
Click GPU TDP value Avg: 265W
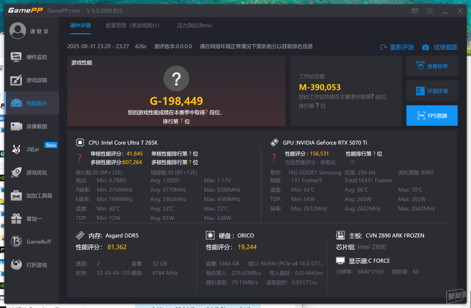[x=358, y=199]
